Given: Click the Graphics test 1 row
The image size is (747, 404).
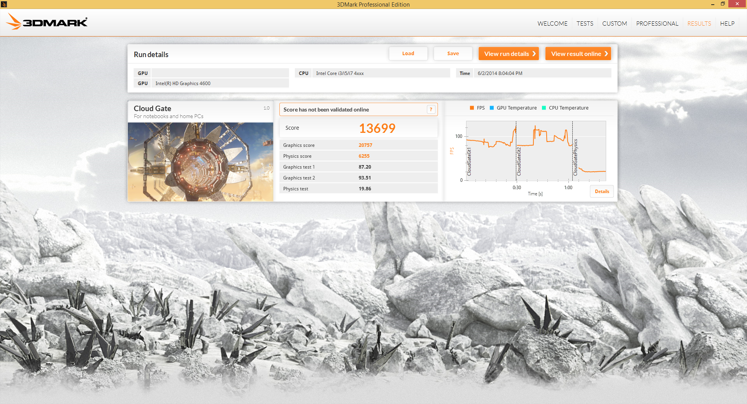Looking at the screenshot, I should 358,167.
